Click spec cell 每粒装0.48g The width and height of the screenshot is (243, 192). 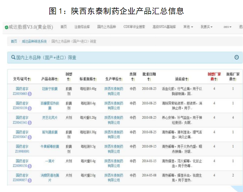point(88,89)
